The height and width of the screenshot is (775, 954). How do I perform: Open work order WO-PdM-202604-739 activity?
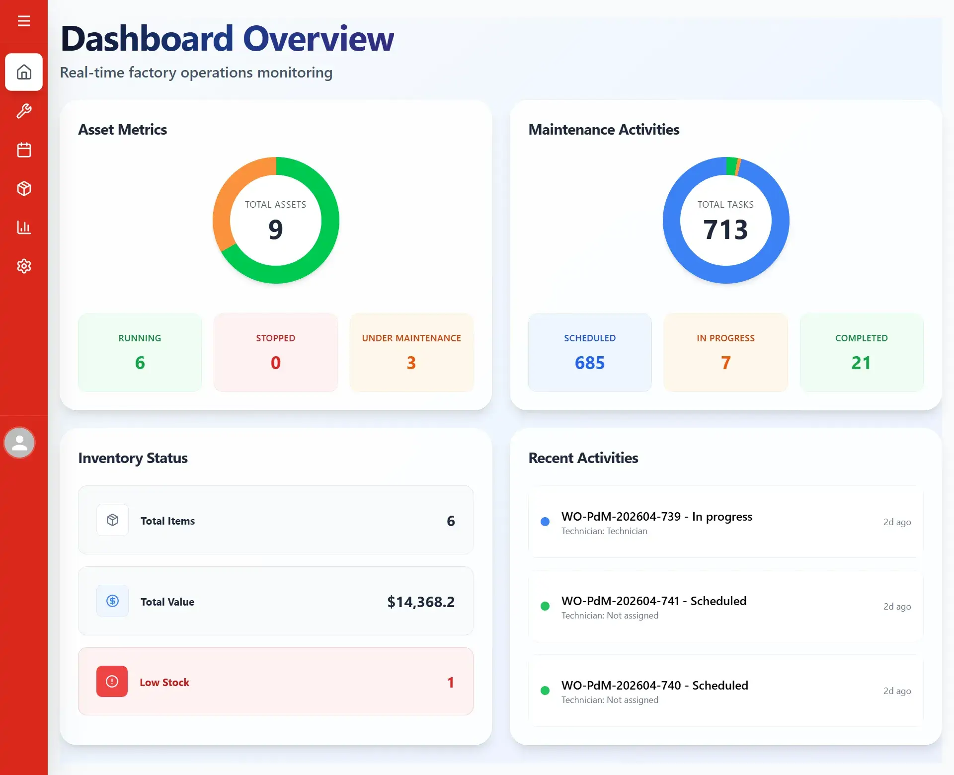click(726, 522)
